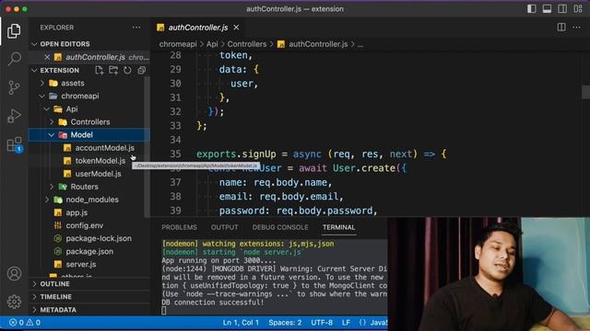Screen dimensions: 590x331
Task: Open app.js in the file tree
Action: [77, 212]
